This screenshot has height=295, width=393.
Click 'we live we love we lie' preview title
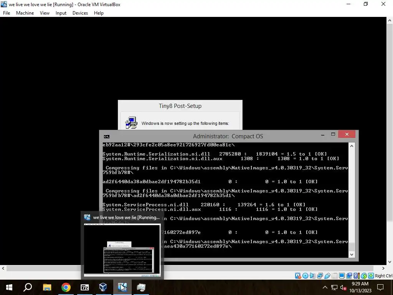pos(126,217)
